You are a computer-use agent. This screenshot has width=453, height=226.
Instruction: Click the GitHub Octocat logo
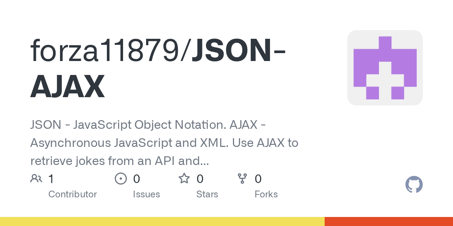tap(414, 185)
